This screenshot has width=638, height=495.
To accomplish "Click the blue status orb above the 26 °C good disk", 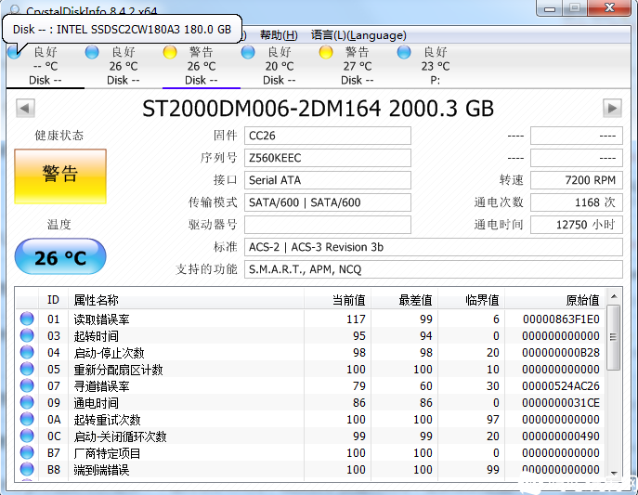I will (92, 52).
